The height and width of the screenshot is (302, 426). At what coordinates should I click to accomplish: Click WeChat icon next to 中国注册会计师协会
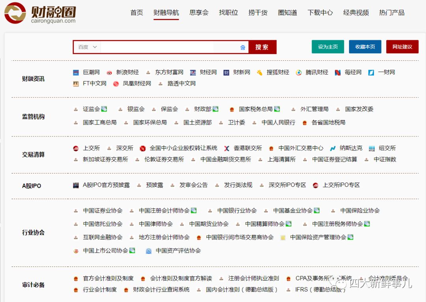(x=193, y=211)
